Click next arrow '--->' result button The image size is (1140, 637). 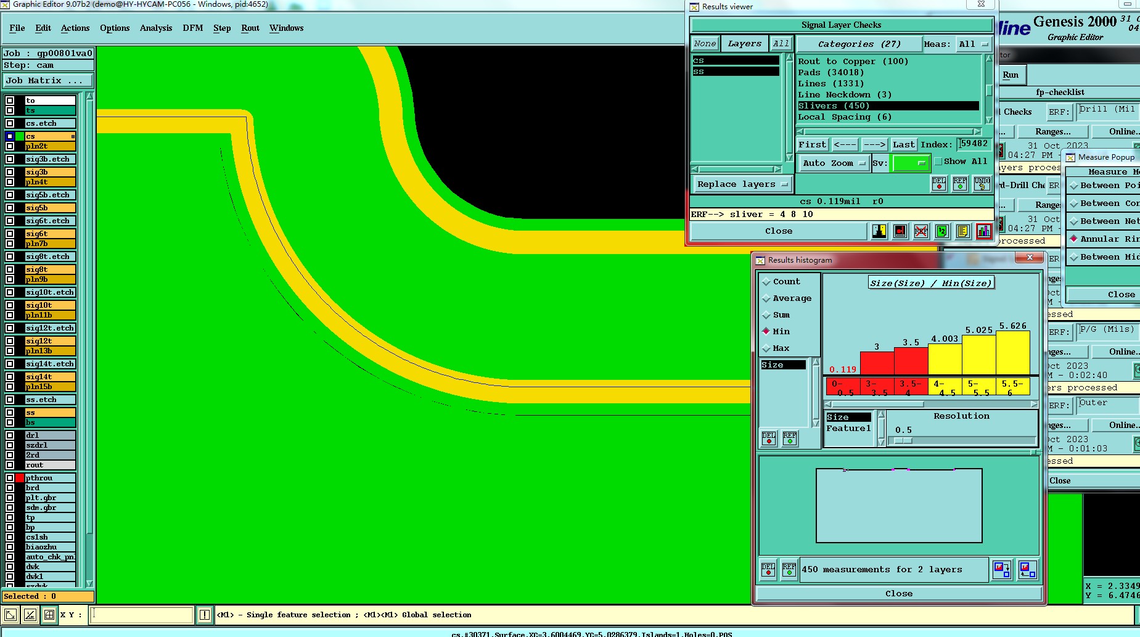(874, 145)
